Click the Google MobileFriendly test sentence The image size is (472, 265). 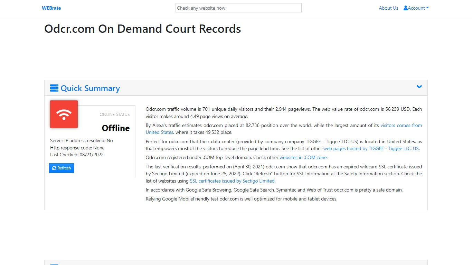click(x=242, y=199)
